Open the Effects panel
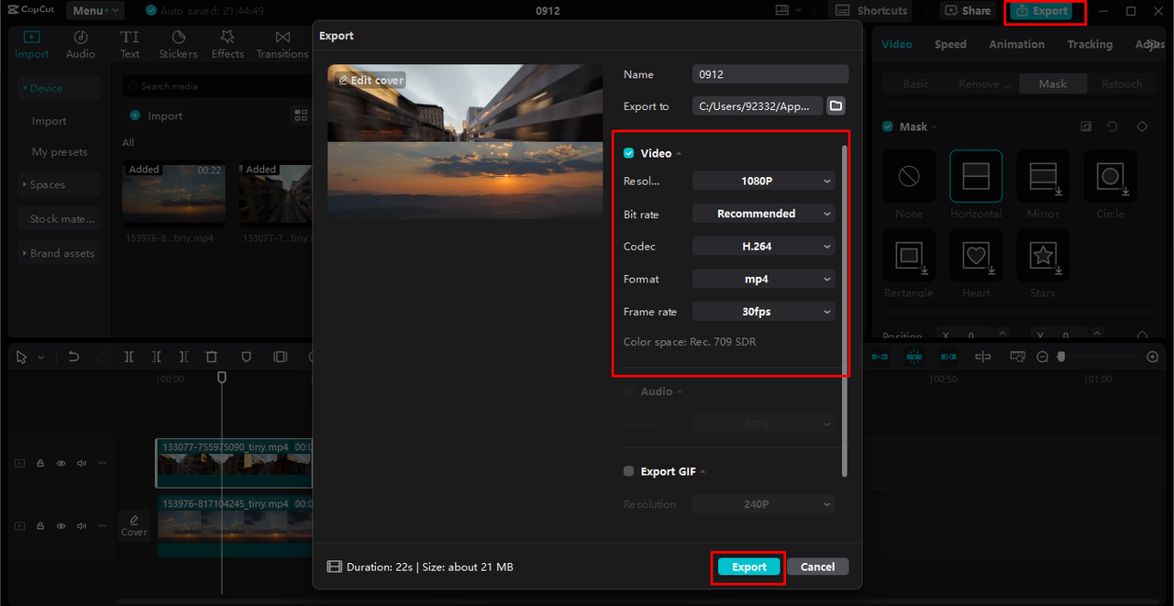This screenshot has height=606, width=1174. 227,44
